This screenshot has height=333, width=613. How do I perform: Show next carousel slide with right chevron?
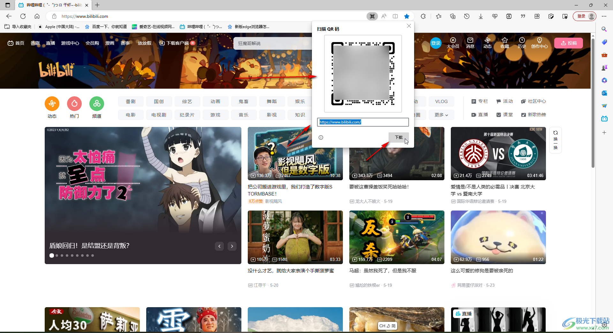point(232,246)
